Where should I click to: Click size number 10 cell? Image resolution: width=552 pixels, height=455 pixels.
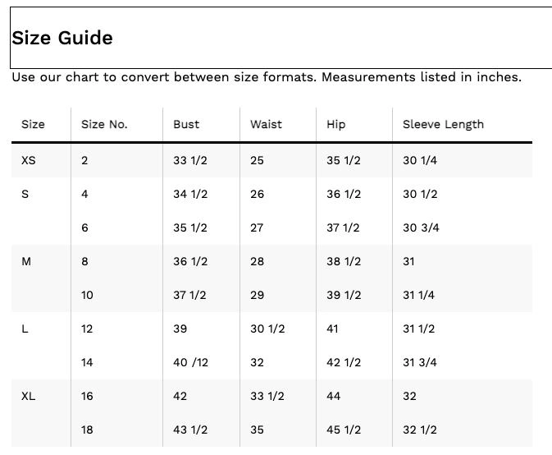(x=87, y=296)
